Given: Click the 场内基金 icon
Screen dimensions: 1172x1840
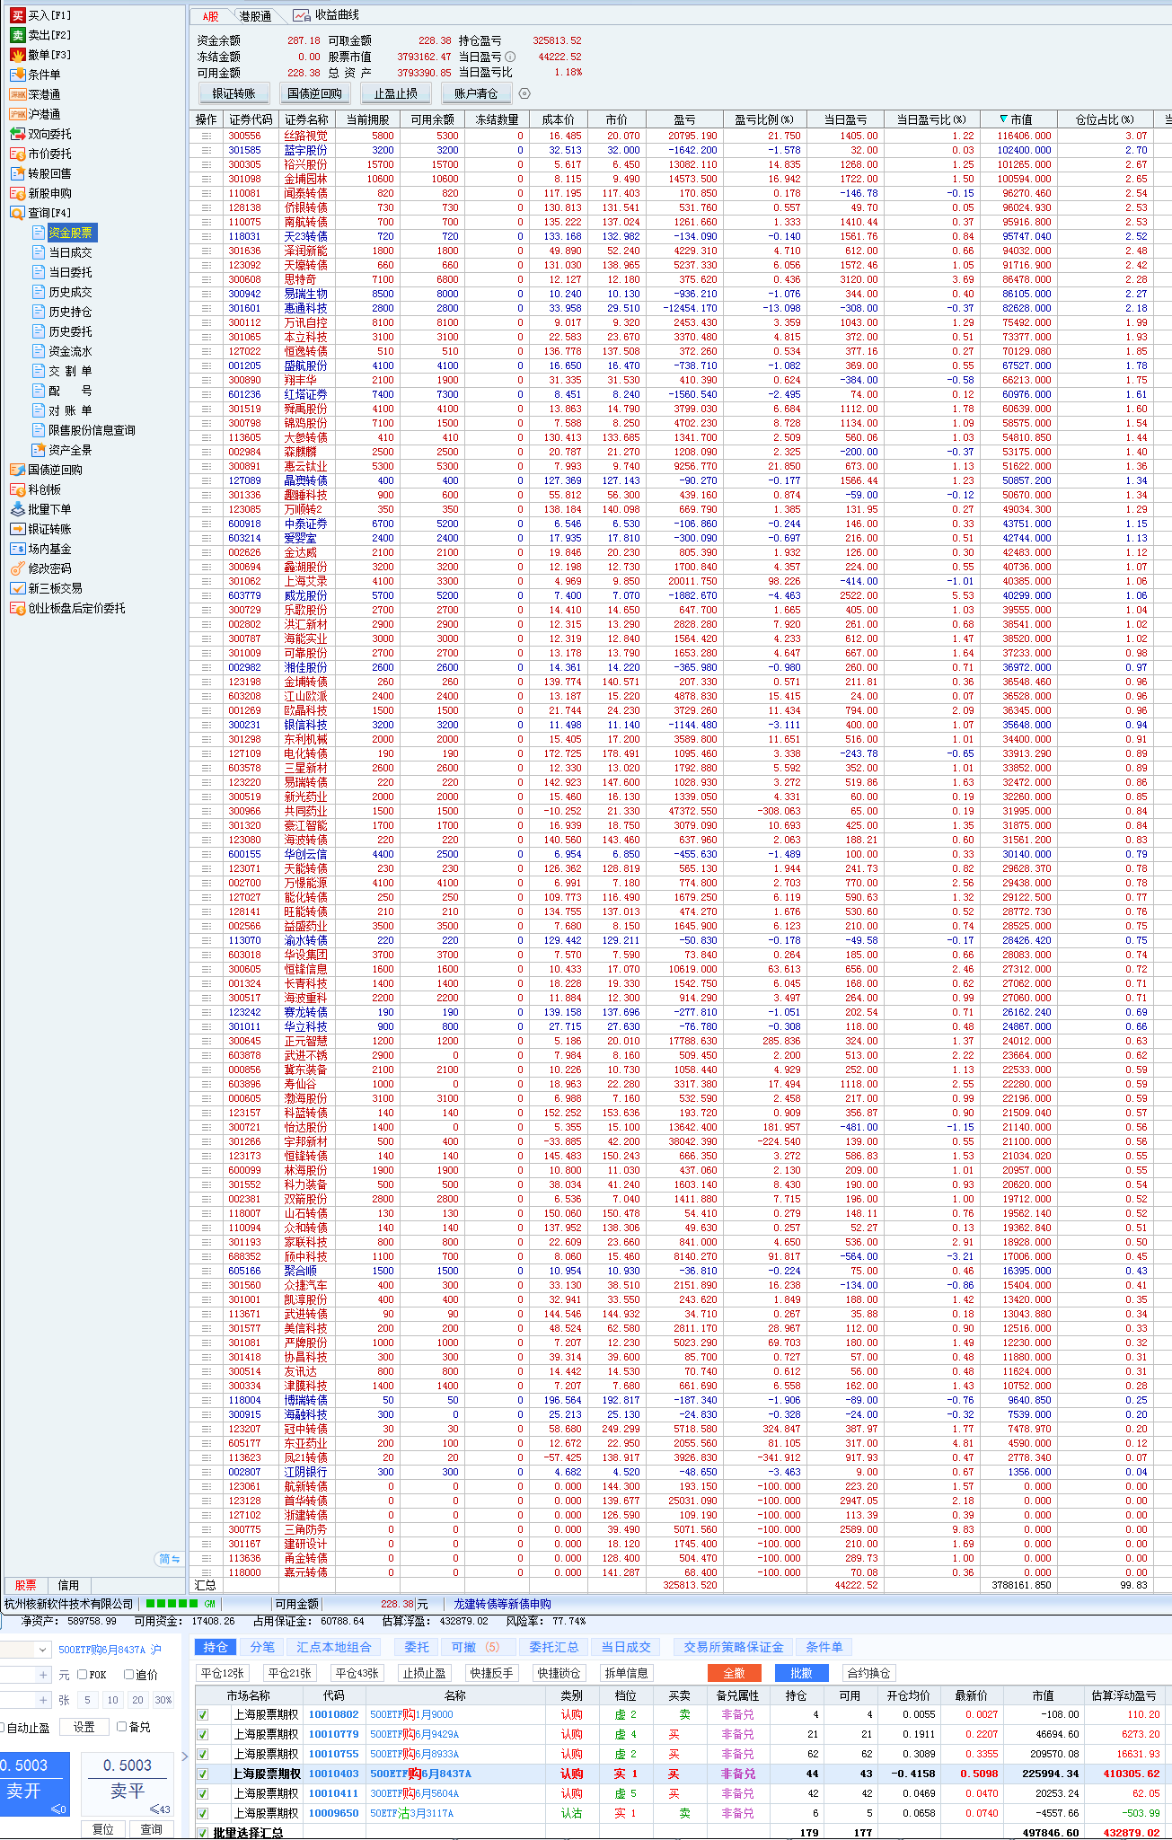Looking at the screenshot, I should [17, 549].
